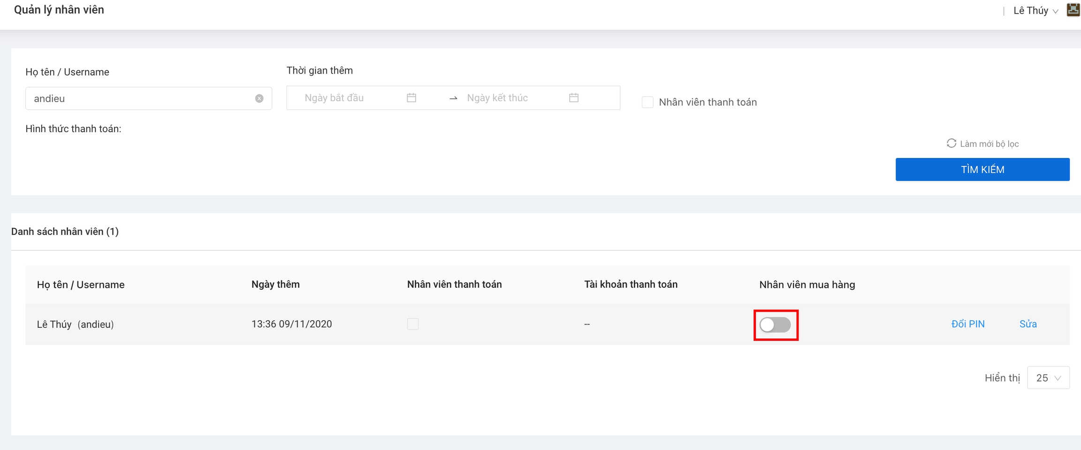Click the user avatar in top corner

click(1073, 10)
